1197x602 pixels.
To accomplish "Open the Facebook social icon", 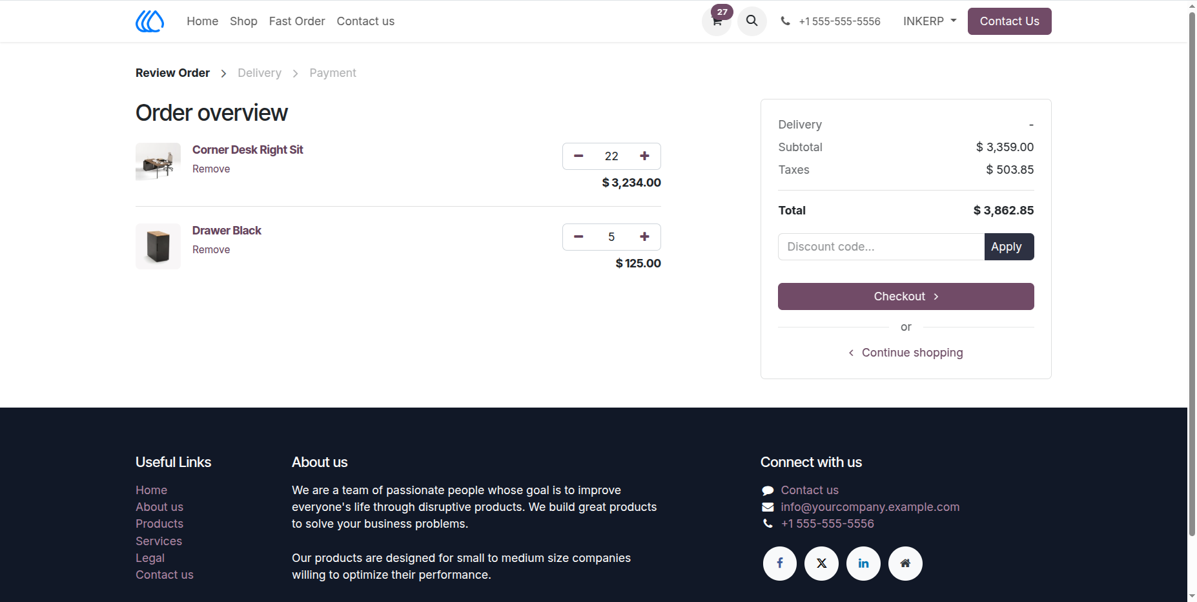I will pyautogui.click(x=780, y=563).
